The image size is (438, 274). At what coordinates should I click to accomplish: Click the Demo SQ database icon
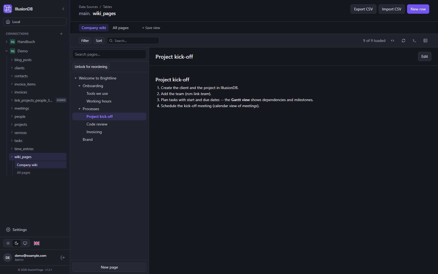tap(13, 51)
